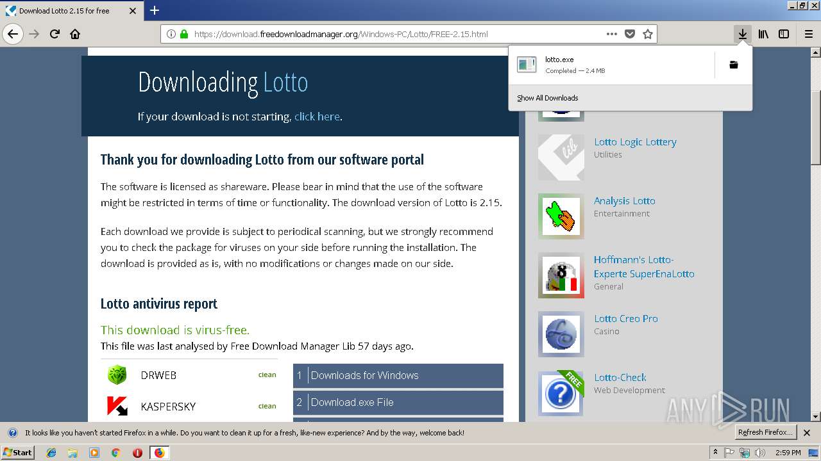Select the Download Lotto 2.15 tab
This screenshot has height=461, width=821.
coord(71,11)
